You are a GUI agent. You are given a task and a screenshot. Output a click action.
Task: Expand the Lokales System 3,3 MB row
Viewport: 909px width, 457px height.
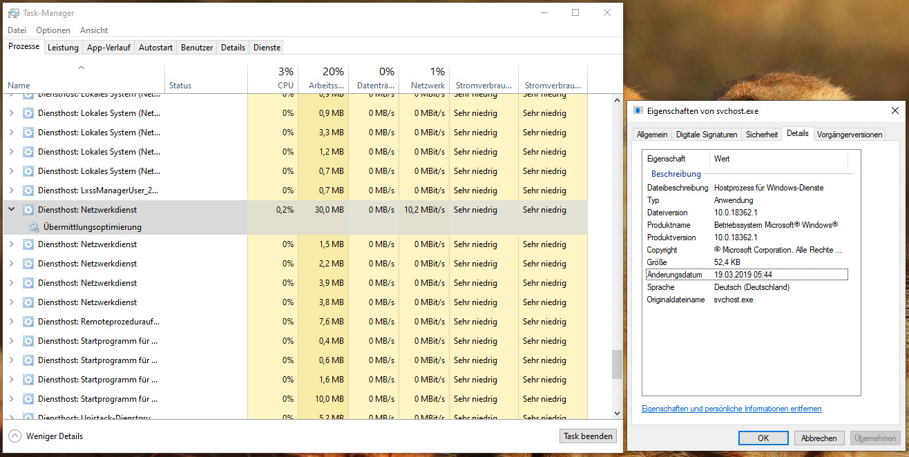[x=11, y=133]
